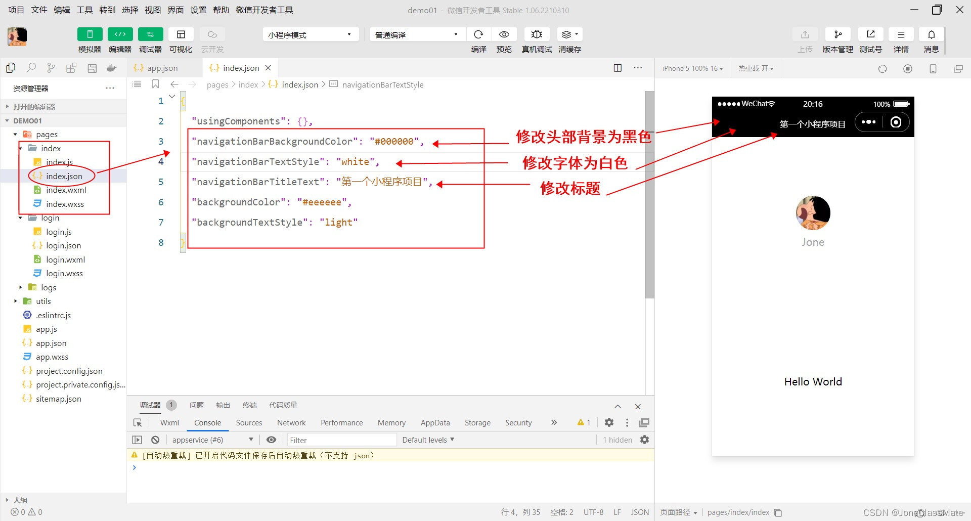Open the visualization (可视化) tool
The image size is (971, 521).
click(x=181, y=34)
